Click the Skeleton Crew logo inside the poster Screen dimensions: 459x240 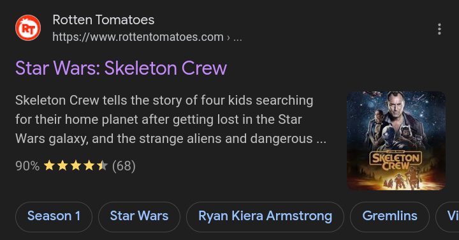click(395, 160)
